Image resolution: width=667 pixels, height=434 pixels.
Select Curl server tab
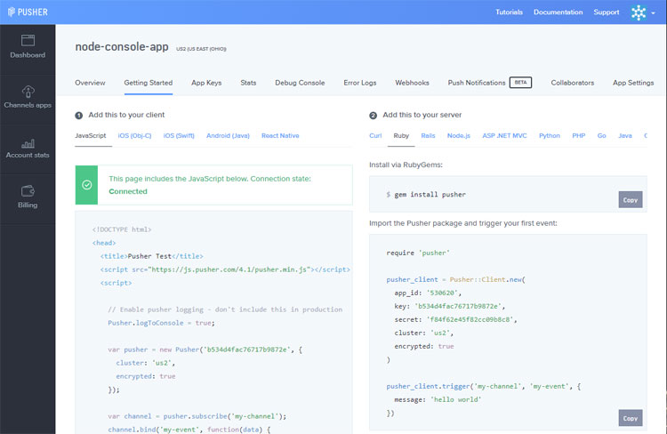point(375,136)
